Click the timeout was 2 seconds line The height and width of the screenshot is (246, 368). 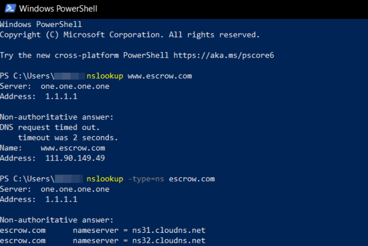click(x=68, y=138)
